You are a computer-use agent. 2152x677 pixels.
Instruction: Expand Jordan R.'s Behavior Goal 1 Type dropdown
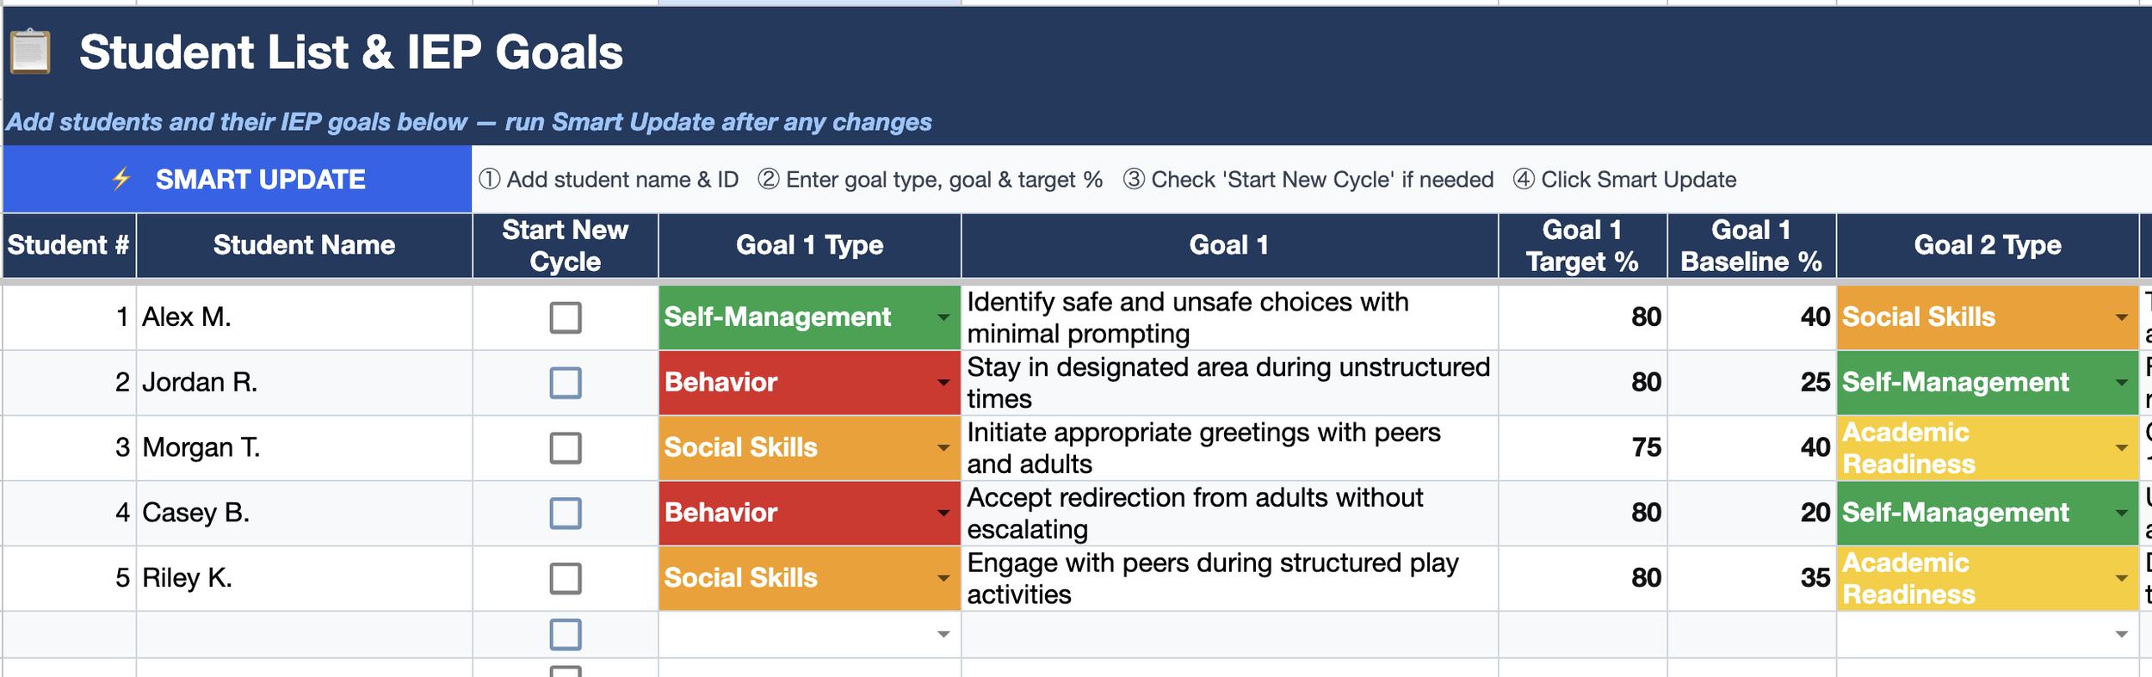(943, 383)
